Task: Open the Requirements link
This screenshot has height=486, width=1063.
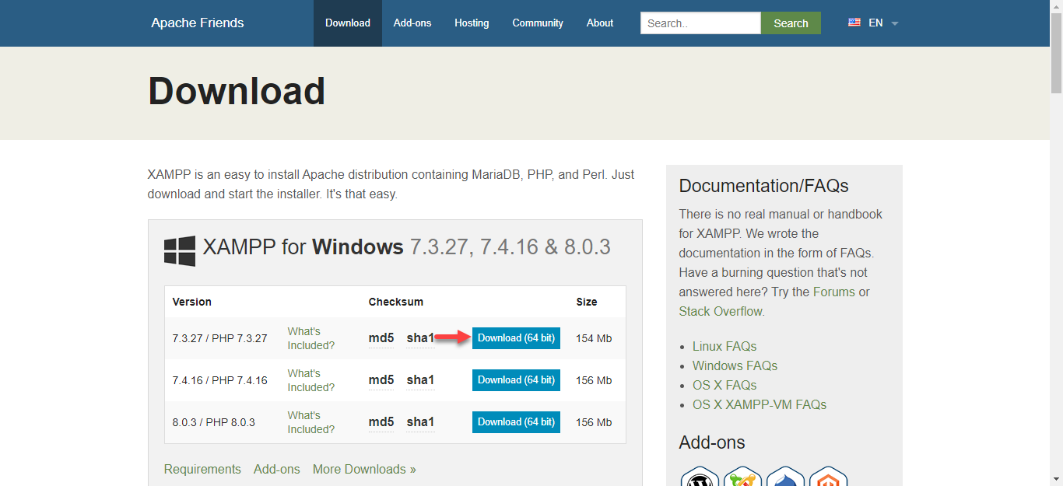Action: point(202,469)
